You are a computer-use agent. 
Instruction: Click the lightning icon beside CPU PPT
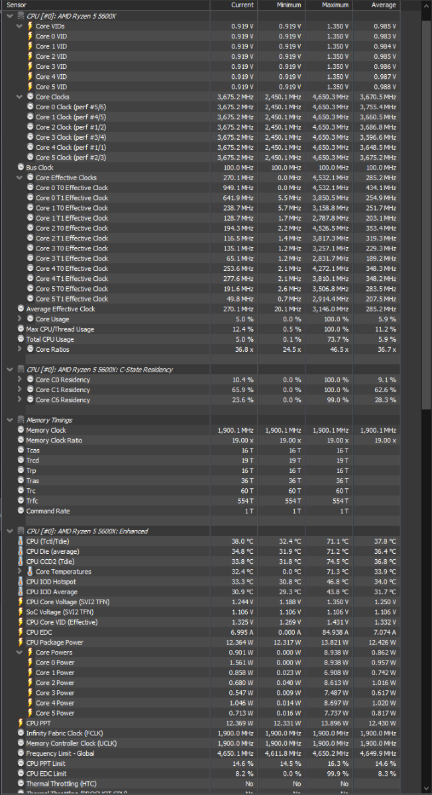pos(21,723)
